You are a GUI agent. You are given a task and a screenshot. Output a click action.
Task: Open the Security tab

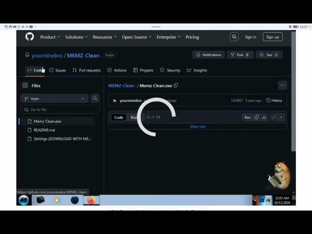(170, 70)
